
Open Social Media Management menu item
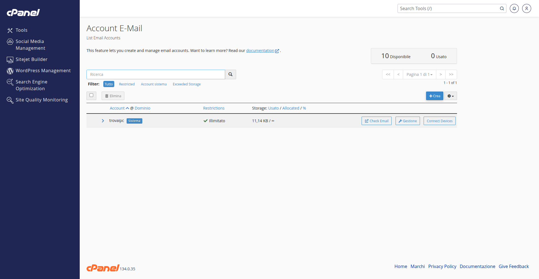pyautogui.click(x=30, y=45)
